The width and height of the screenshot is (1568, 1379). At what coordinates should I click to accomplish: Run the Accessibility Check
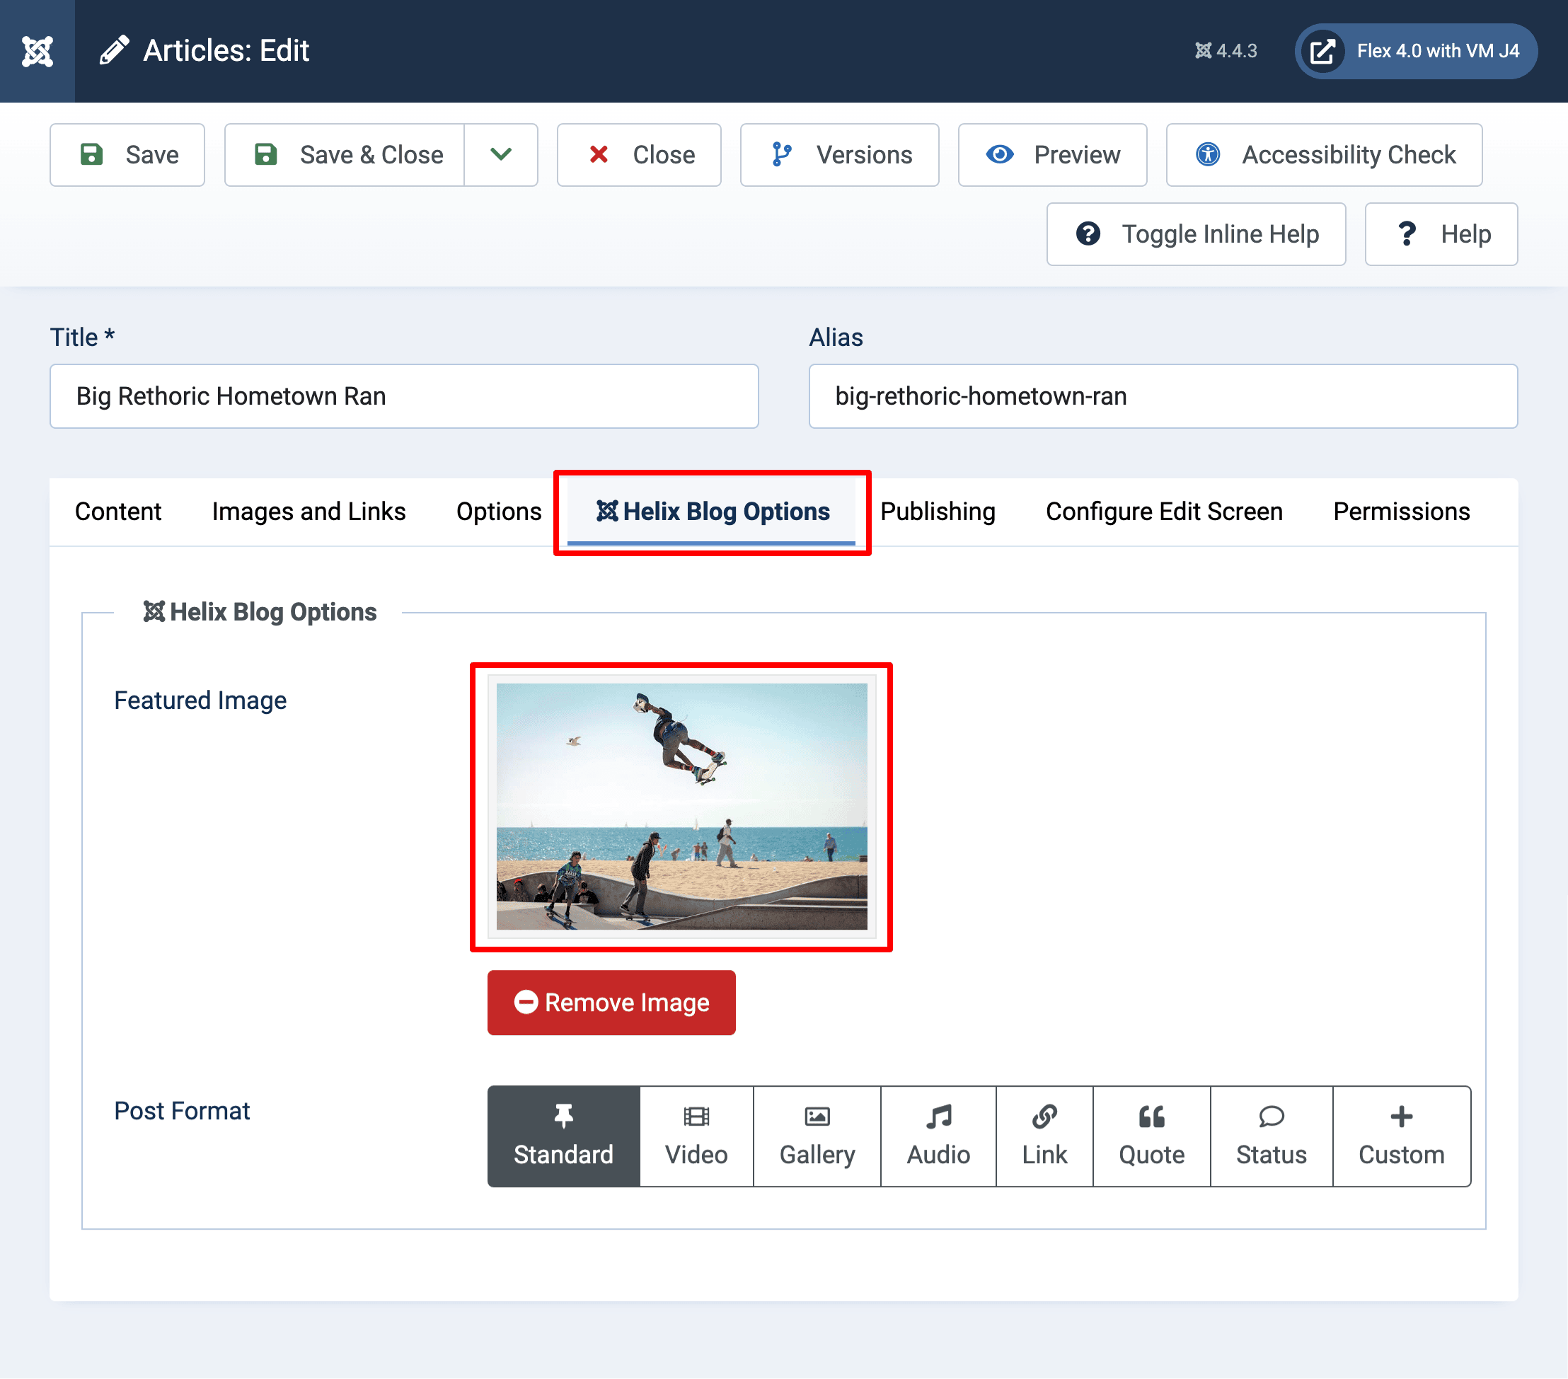(x=1323, y=154)
